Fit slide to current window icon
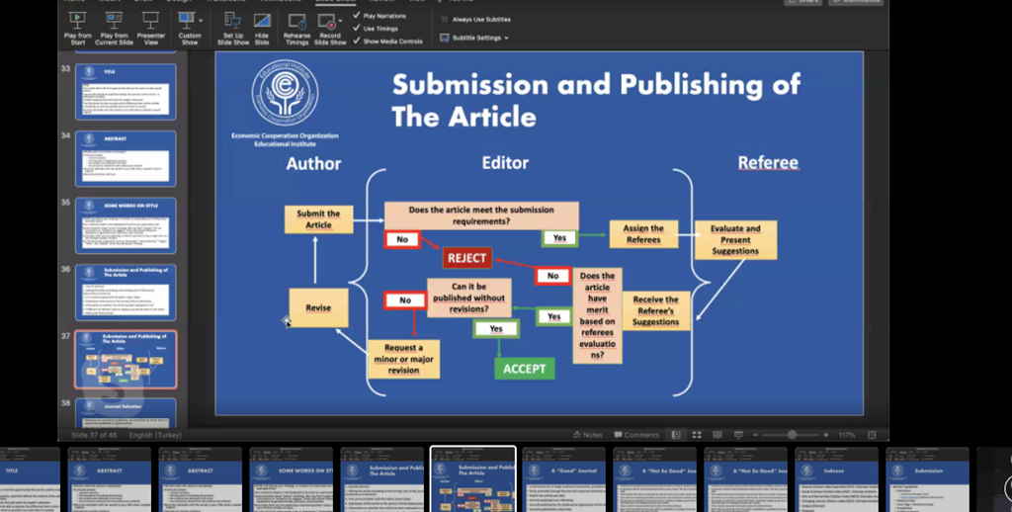The image size is (1012, 512). coord(872,435)
